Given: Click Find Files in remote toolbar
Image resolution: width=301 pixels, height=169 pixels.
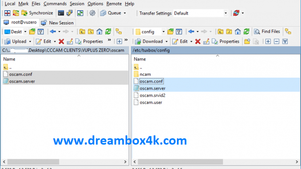Looking at the screenshot, I should (267, 31).
